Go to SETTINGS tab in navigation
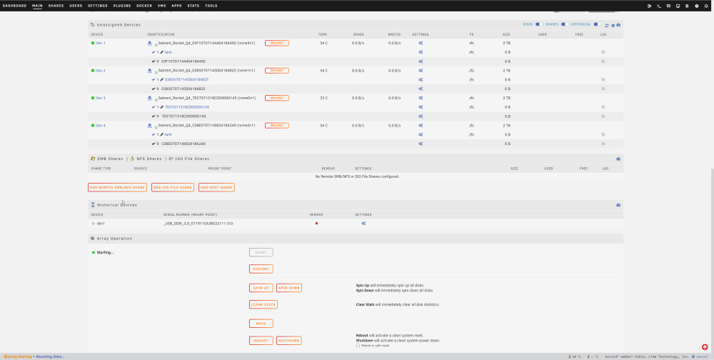Screen dimensions: 714x360 click(97, 6)
